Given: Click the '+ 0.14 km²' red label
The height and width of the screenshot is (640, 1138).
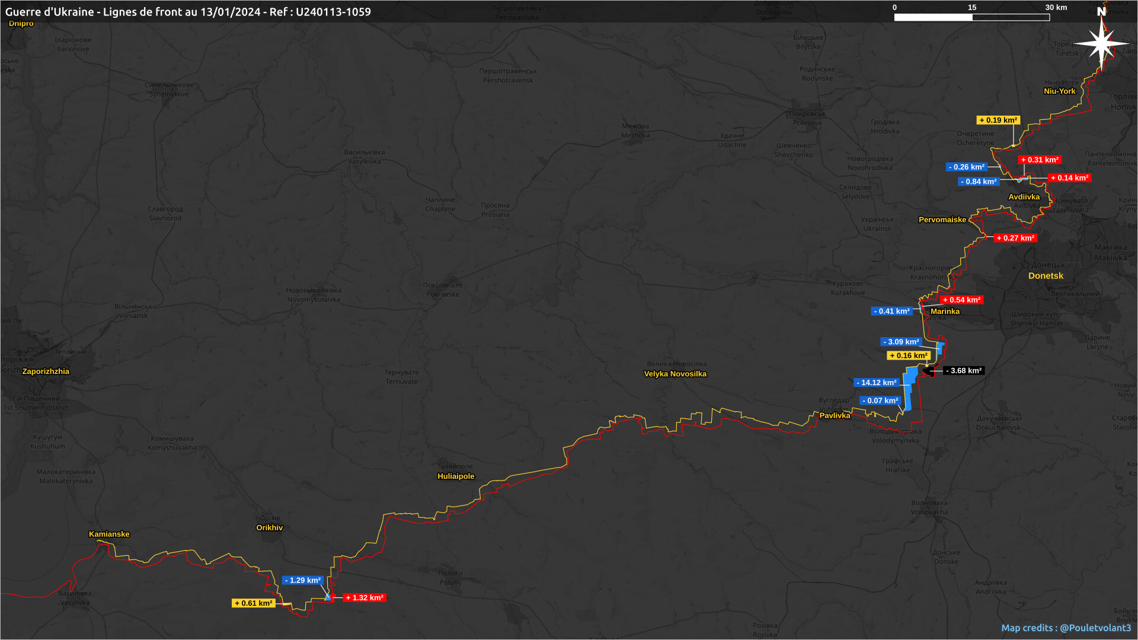Looking at the screenshot, I should click(x=1069, y=178).
